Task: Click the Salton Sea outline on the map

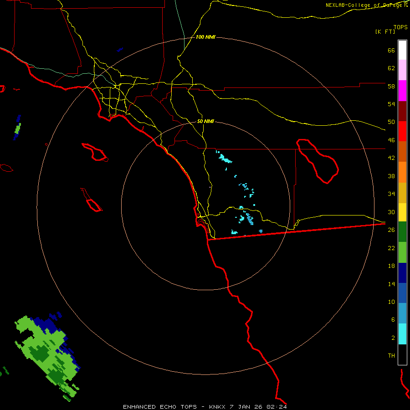Action: coord(318,161)
